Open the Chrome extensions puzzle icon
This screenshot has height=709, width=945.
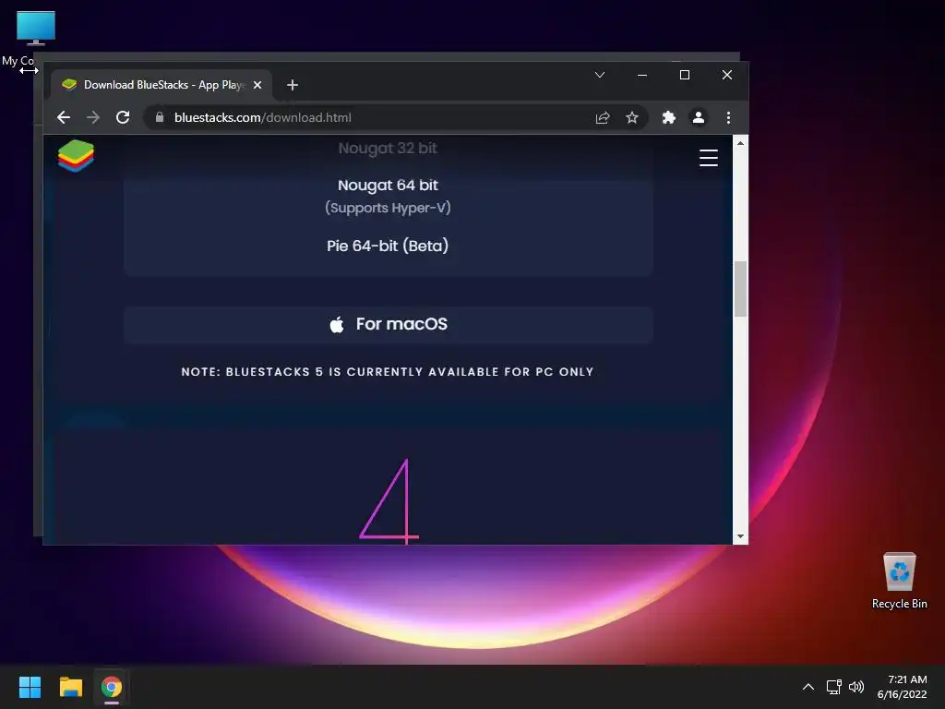click(x=668, y=117)
